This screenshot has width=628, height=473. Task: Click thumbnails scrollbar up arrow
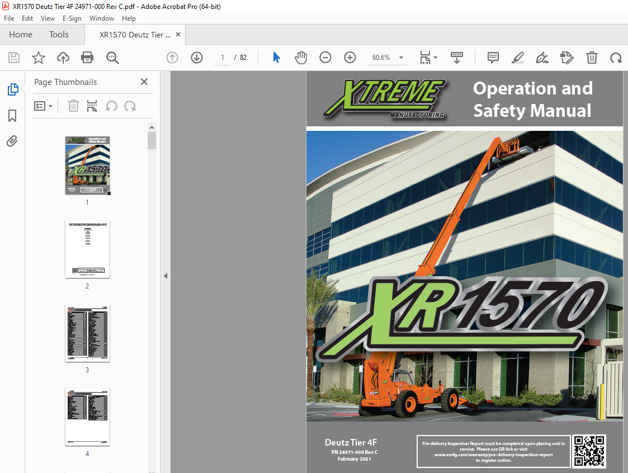152,127
